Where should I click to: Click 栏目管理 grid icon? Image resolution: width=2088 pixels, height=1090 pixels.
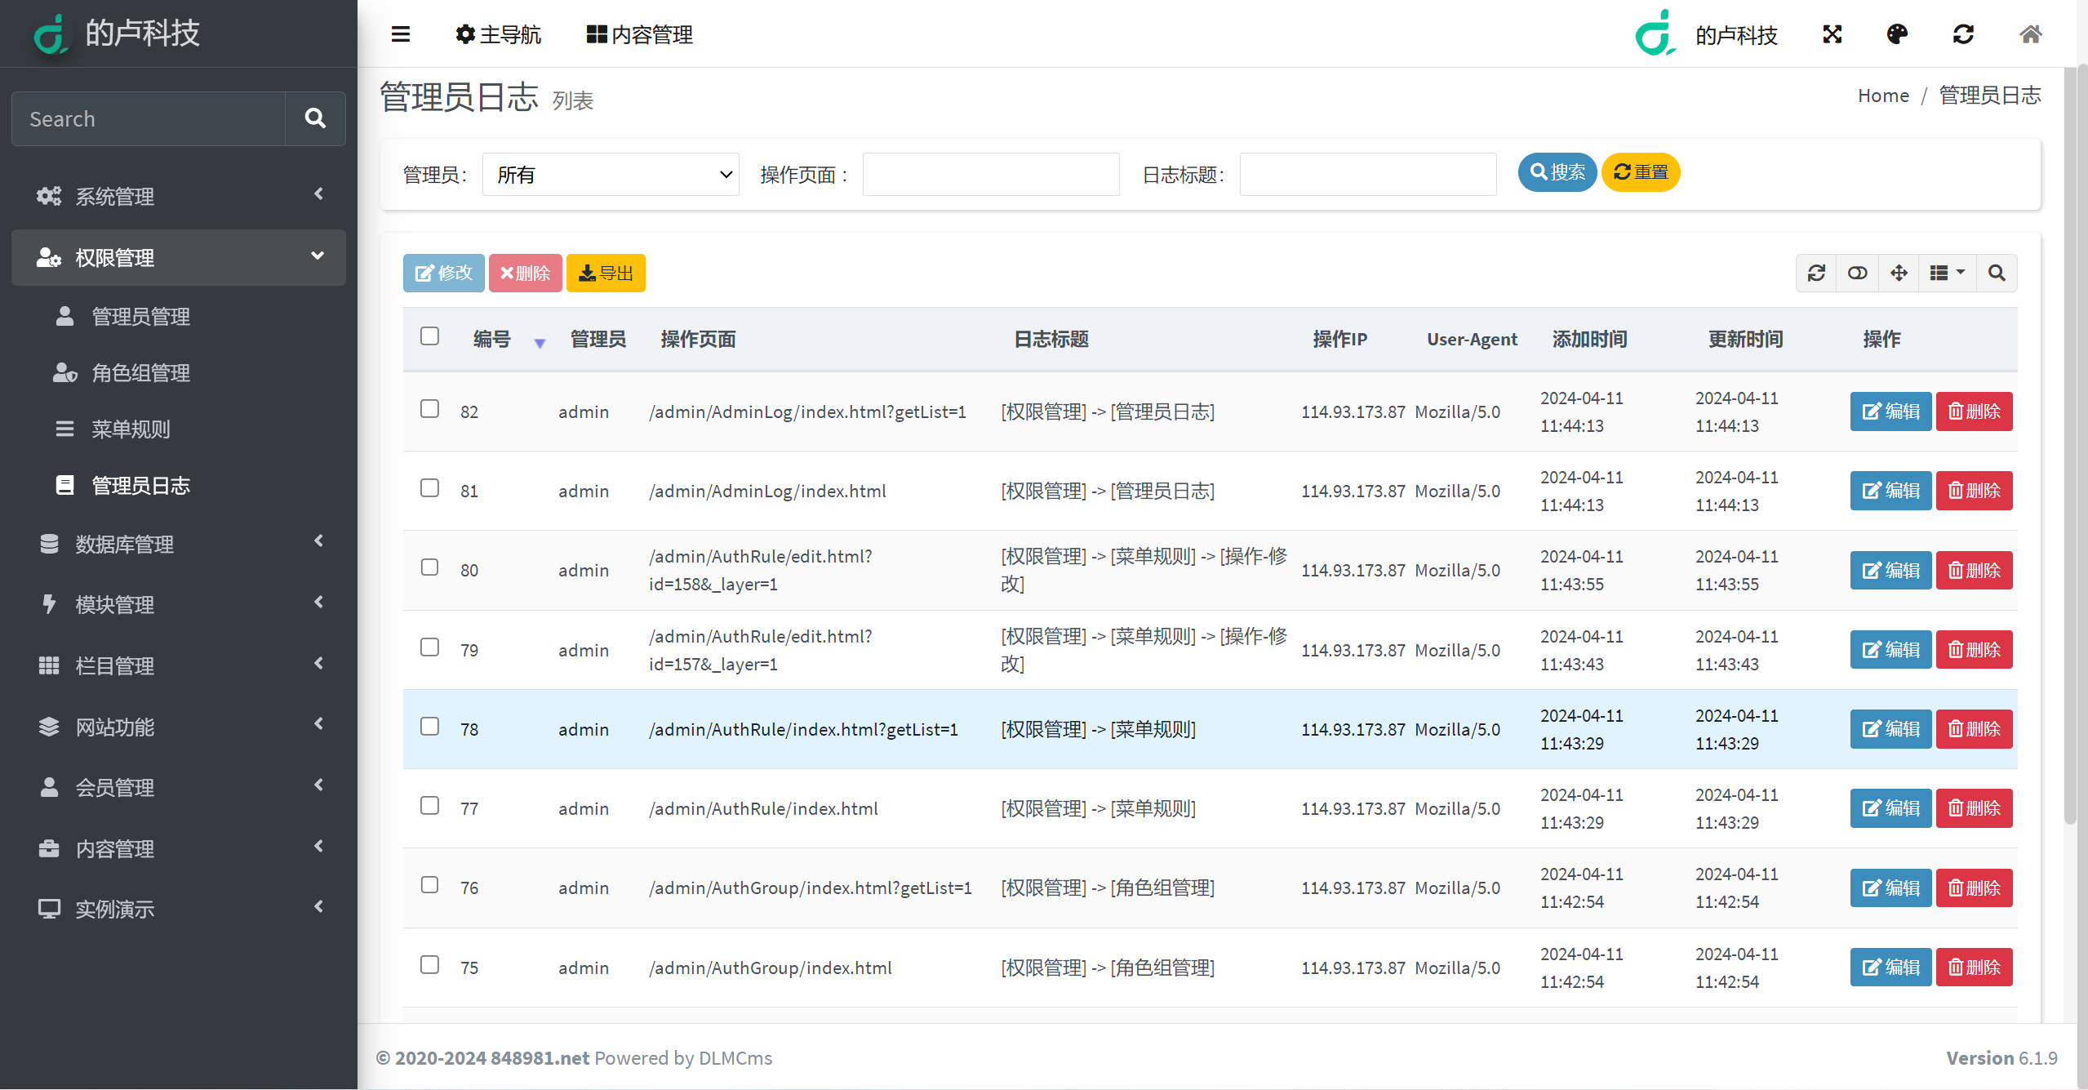49,665
